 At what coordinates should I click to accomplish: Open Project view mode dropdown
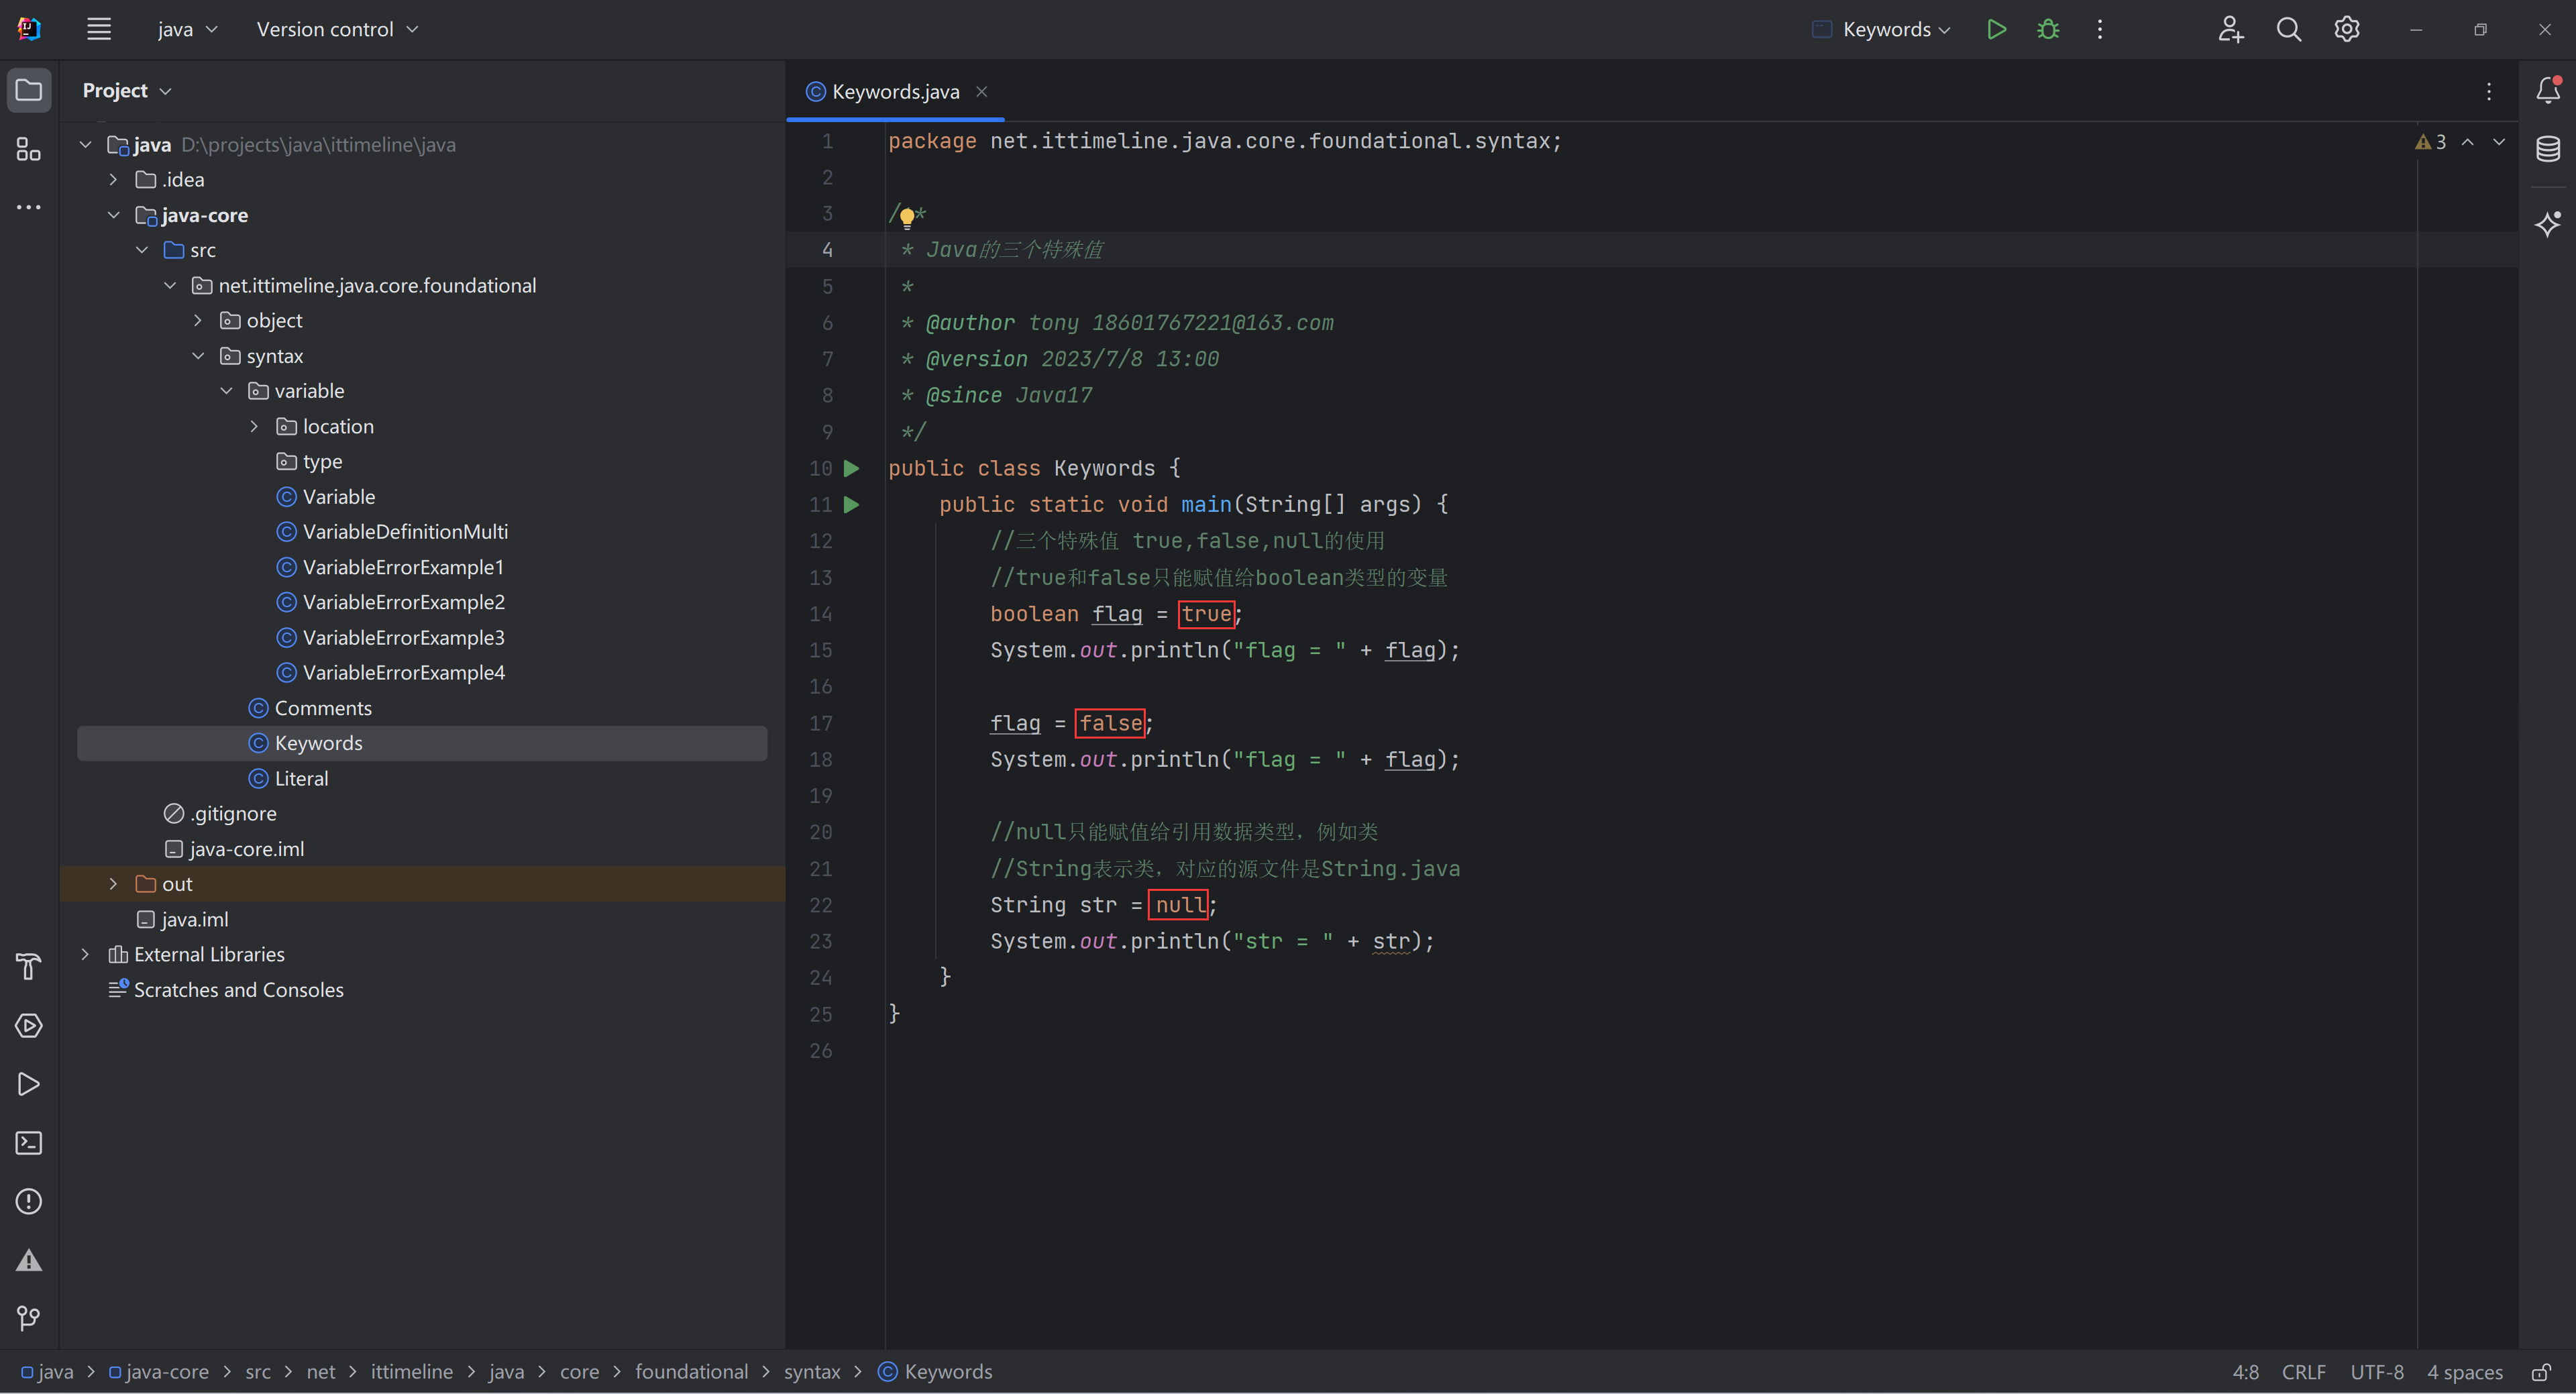pos(127,90)
